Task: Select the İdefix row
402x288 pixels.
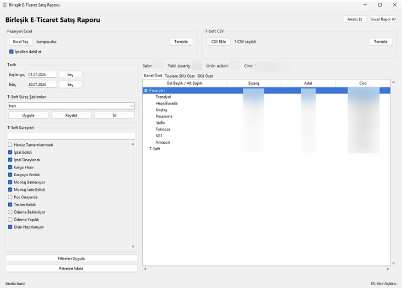Action: [267, 123]
